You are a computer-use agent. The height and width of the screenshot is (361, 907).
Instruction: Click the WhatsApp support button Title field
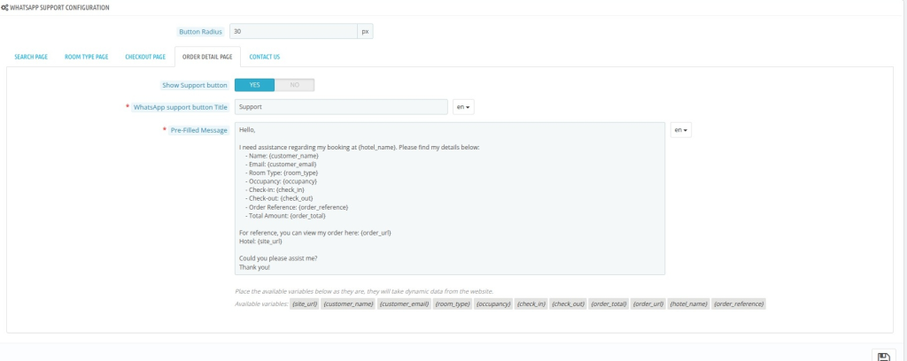click(341, 107)
